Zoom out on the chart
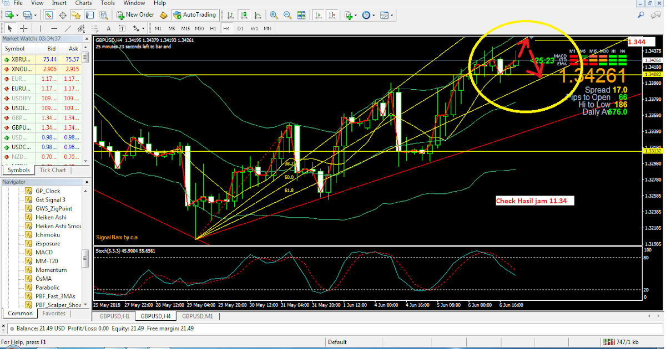 [287, 15]
